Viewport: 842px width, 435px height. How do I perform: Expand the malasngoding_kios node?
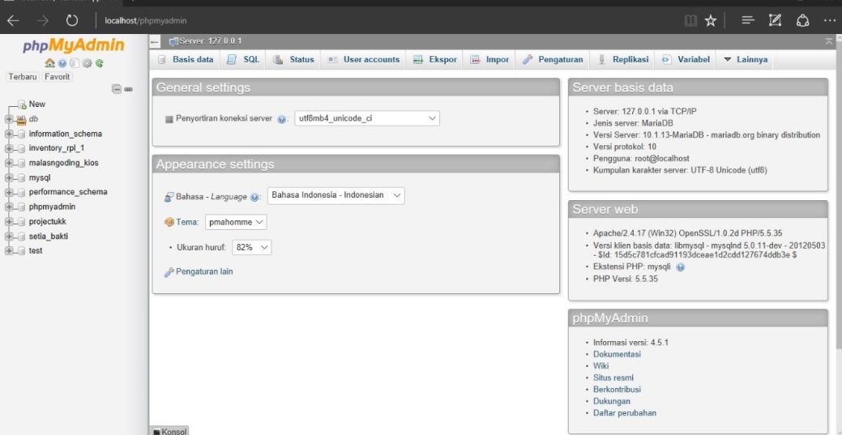9,164
